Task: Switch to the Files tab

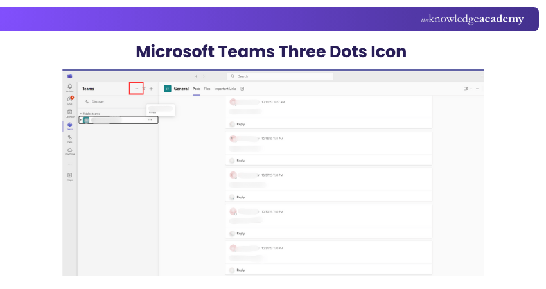Action: point(207,89)
